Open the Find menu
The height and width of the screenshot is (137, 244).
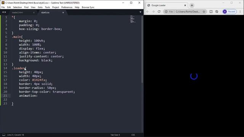[x=26, y=7]
